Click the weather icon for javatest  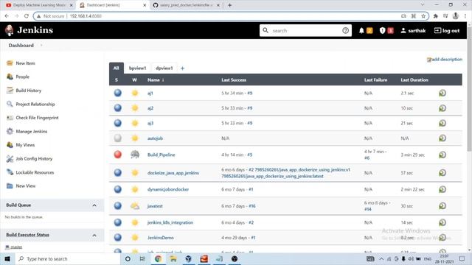[x=135, y=206]
